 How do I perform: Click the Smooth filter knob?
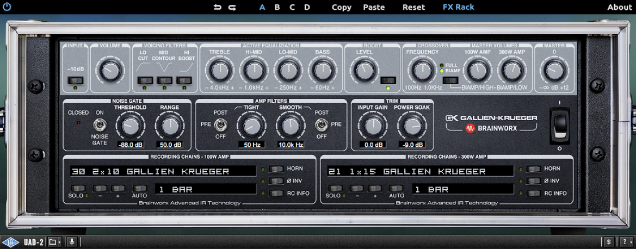tap(291, 127)
